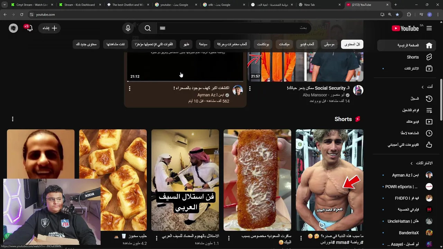Open a new browser tab with plus
This screenshot has height=249, width=443.
396,5
